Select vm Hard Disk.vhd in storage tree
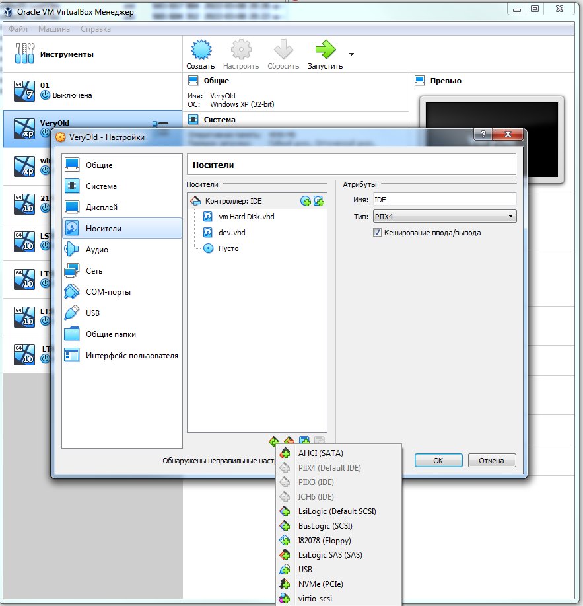 (246, 217)
